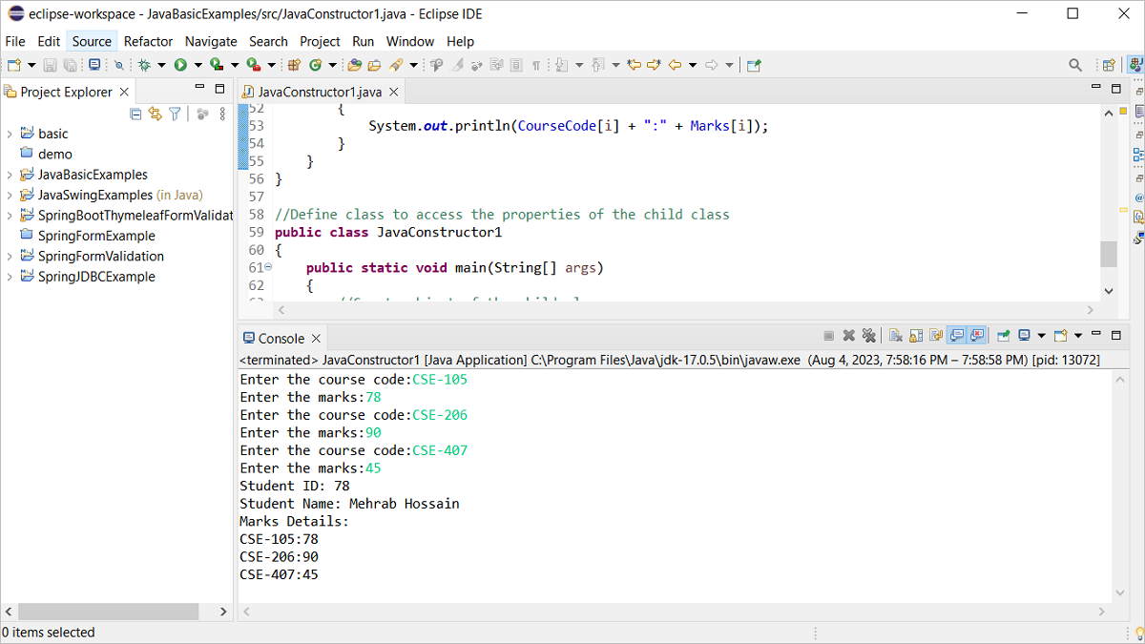
Task: Clear the console output with the Clear Console icon
Action: 895,335
